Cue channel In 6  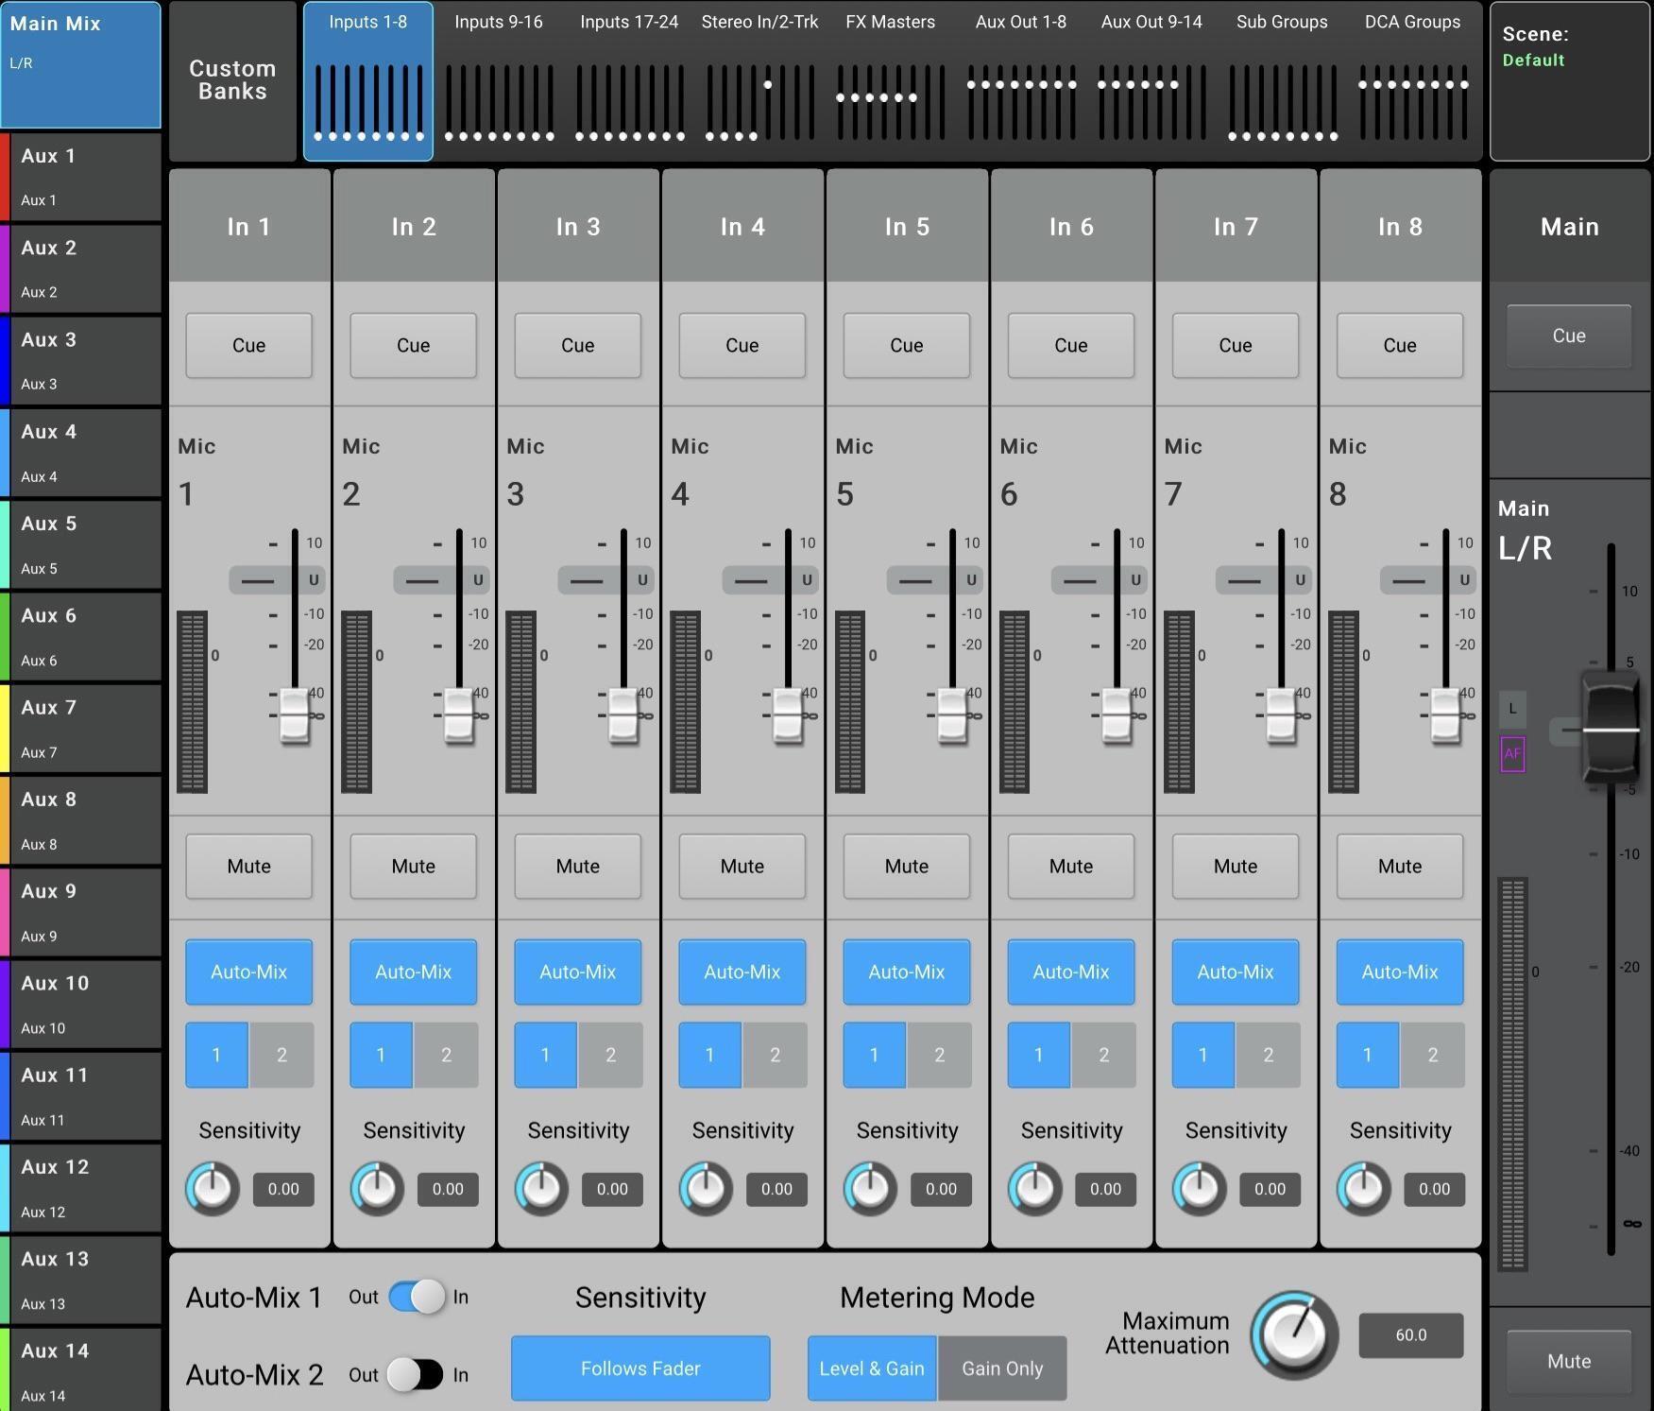point(1070,345)
